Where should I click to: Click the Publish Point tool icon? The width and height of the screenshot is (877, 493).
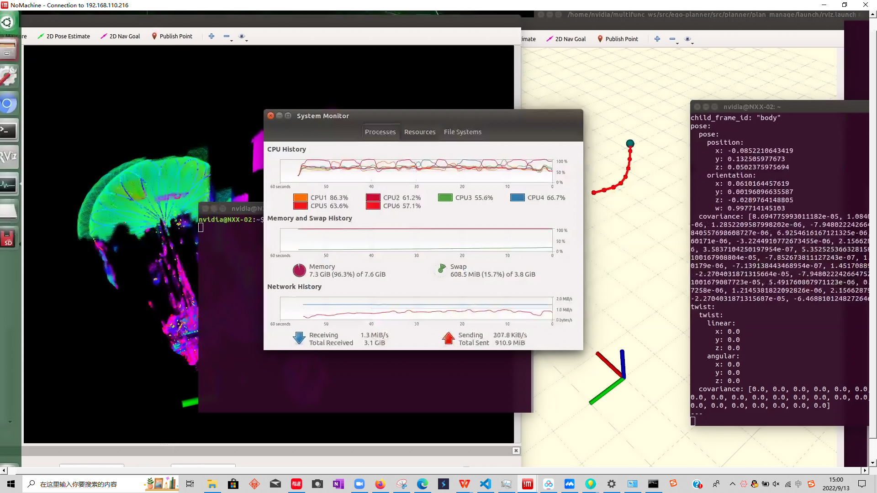(x=154, y=36)
